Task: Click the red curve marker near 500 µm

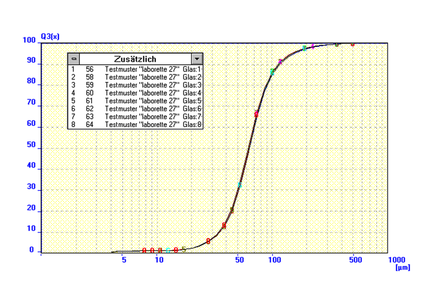Action: click(x=353, y=44)
